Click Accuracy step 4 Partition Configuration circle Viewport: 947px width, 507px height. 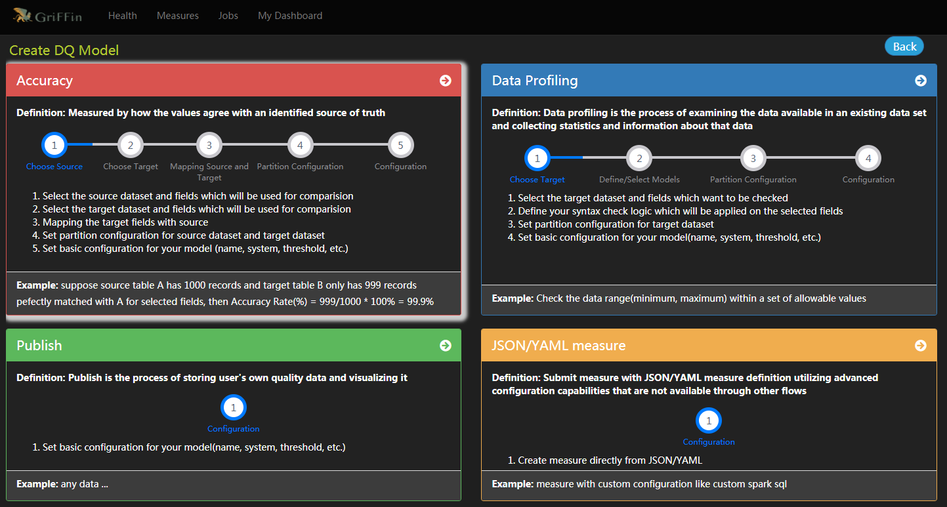click(300, 145)
